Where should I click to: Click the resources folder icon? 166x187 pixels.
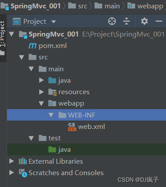pyautogui.click(x=52, y=92)
